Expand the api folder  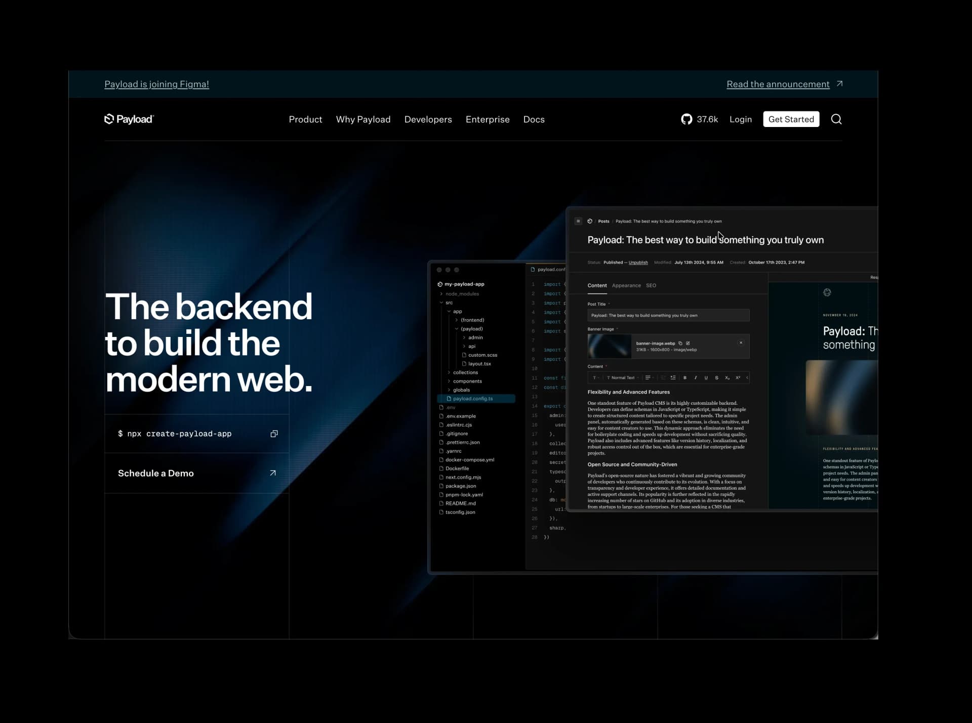pyautogui.click(x=464, y=346)
